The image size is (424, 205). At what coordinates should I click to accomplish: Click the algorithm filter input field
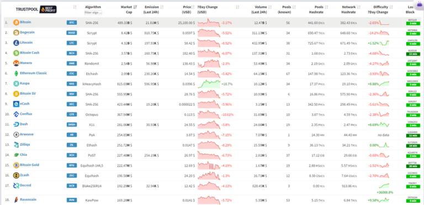coord(93,13)
